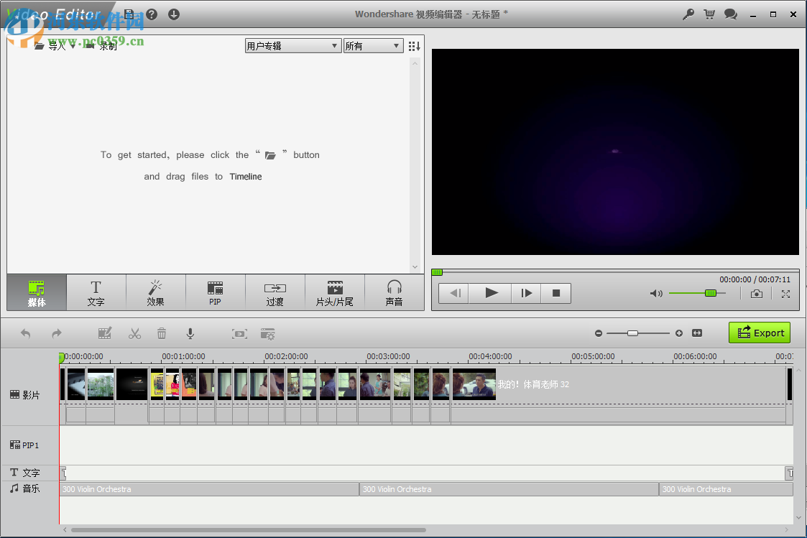Open the voiceover recording microphone tool
Viewport: 807px width, 538px height.
(x=190, y=333)
